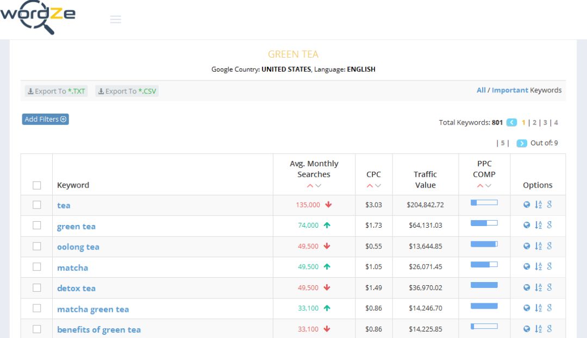Click the Google icon for detox tea
The image size is (587, 338).
[x=549, y=287]
